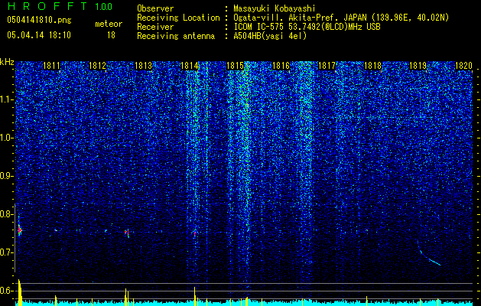Click the 0.9 frequency axis label
The image size is (481, 306).
7,176
